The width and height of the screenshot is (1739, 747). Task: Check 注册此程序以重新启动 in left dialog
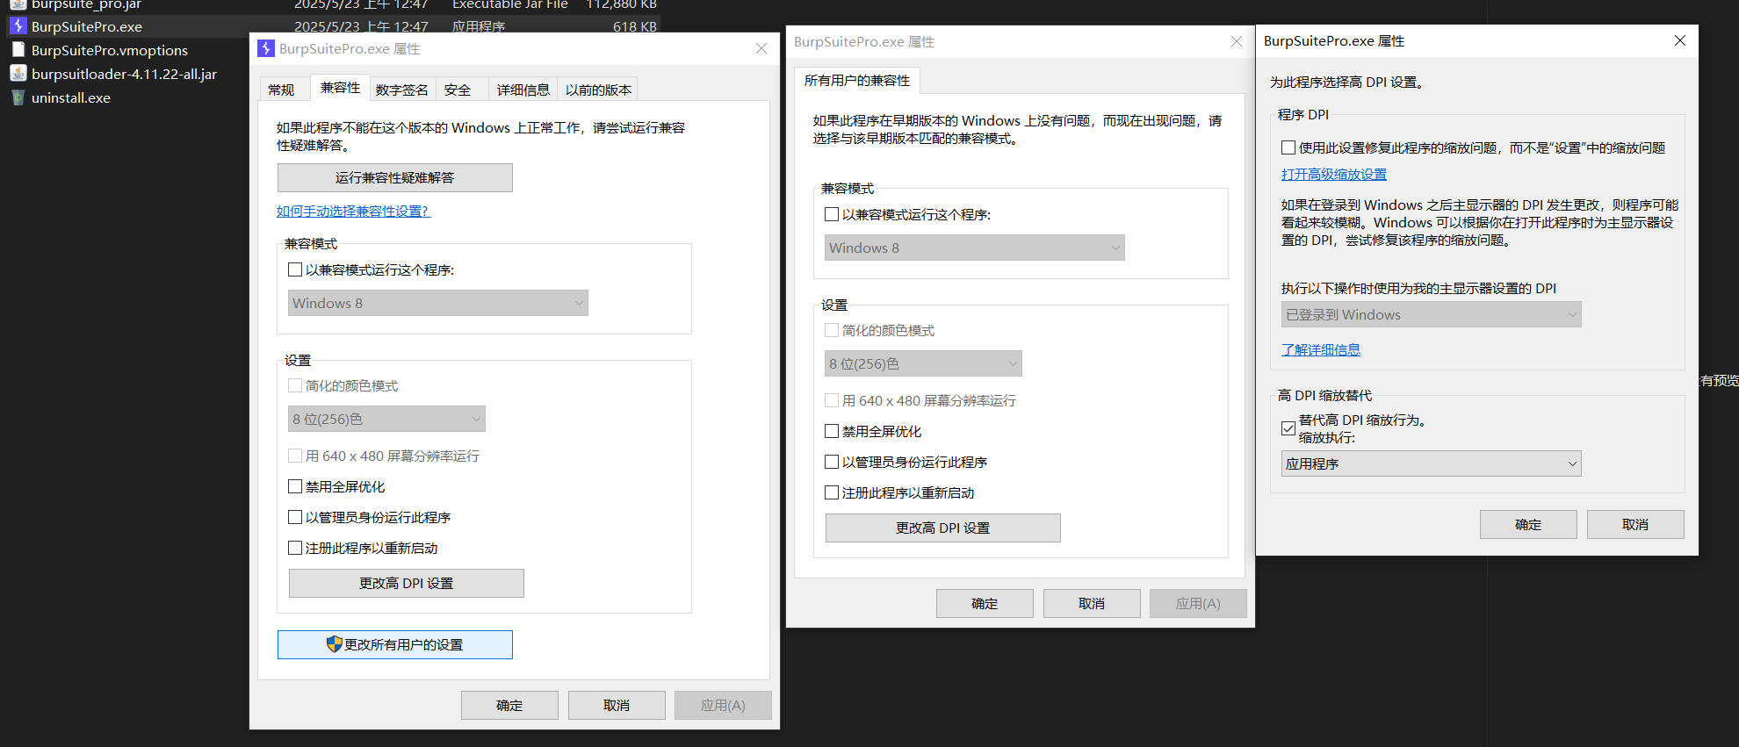click(x=295, y=548)
